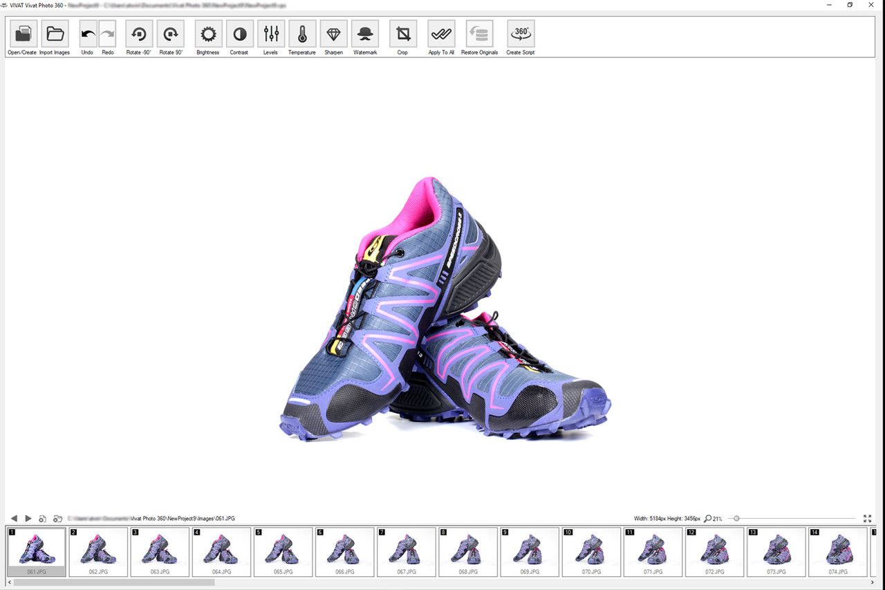Restore Originals of the images

click(x=479, y=34)
